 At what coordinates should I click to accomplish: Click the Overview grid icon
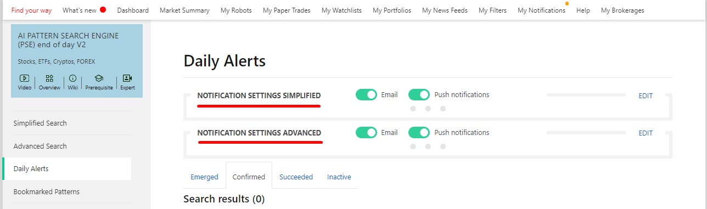[49, 78]
